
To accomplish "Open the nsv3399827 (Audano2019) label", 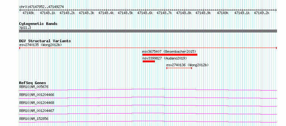I will (165, 58).
